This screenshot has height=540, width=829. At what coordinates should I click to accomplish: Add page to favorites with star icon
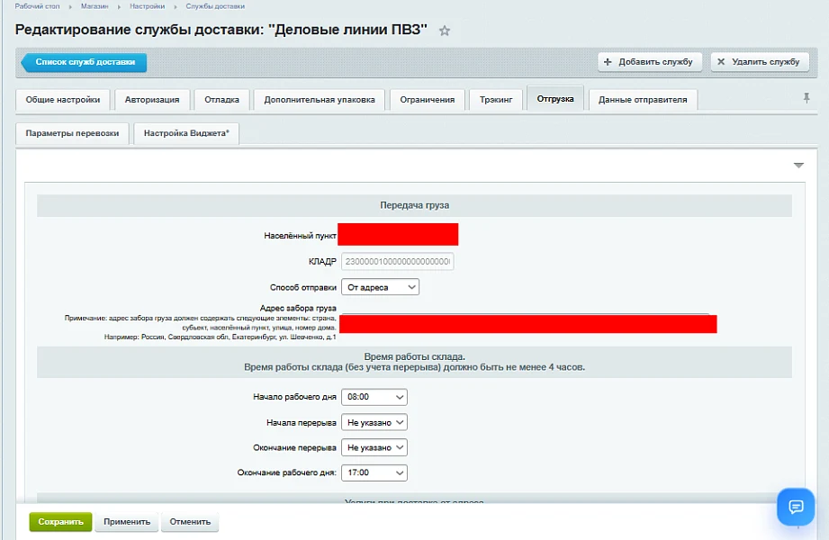coord(445,31)
